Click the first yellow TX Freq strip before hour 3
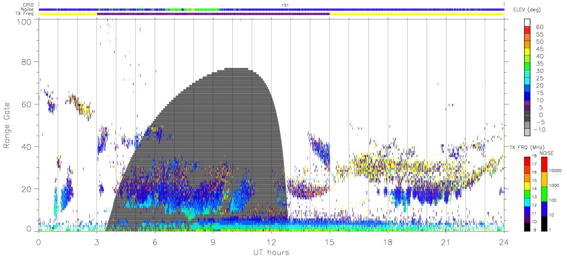The image size is (567, 262). pyautogui.click(x=68, y=14)
